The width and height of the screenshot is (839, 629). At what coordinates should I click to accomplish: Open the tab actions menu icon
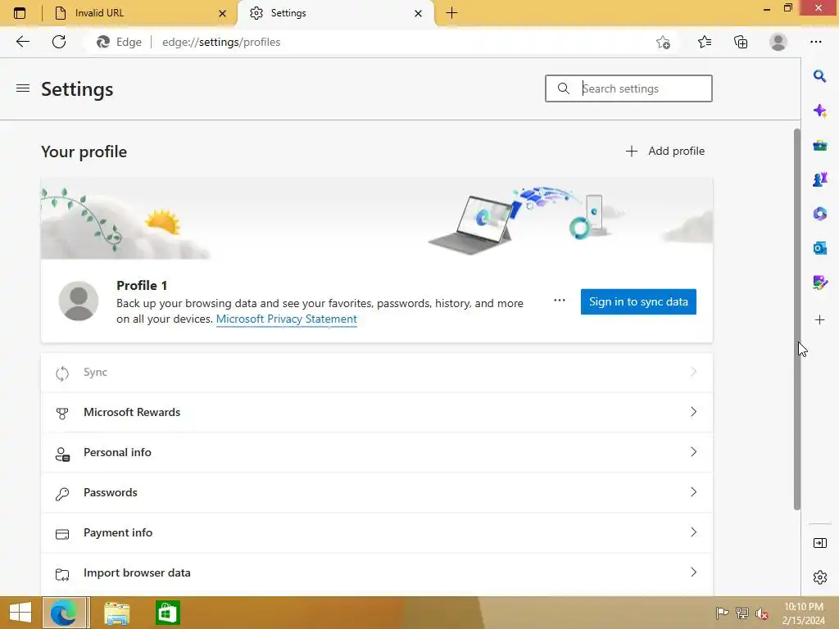[x=20, y=13]
